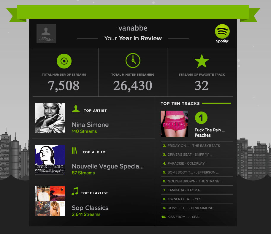271x234 pixels.
Task: Open the Nina Simone artist photo
Action: [50, 118]
